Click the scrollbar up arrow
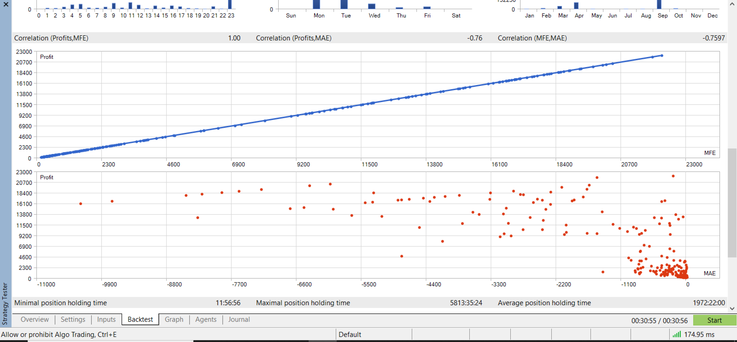The height and width of the screenshot is (342, 737). tap(732, 4)
